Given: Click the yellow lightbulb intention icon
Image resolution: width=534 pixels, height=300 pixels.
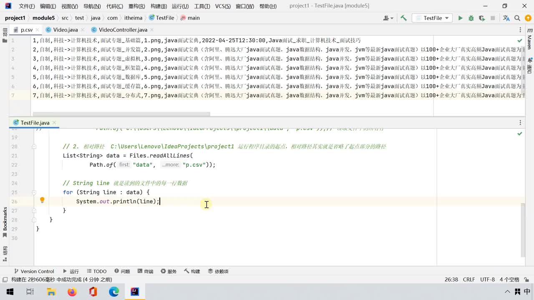Looking at the screenshot, I should pos(42,200).
